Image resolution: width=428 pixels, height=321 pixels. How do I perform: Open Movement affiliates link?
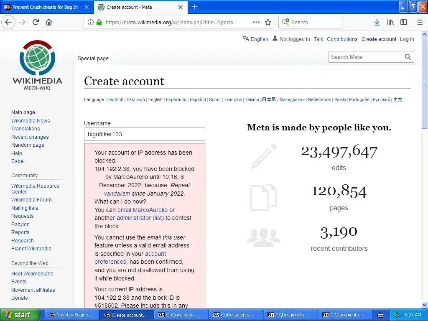(33, 290)
